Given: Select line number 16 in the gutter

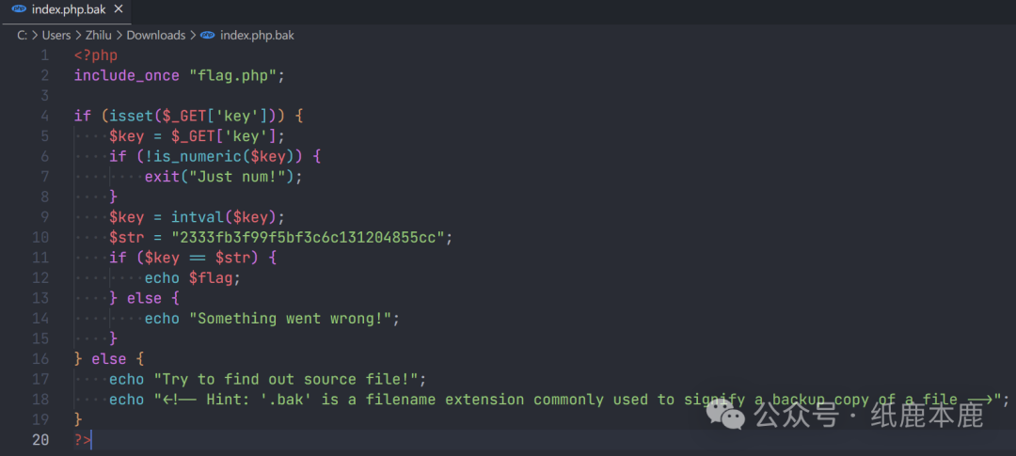Looking at the screenshot, I should (40, 358).
